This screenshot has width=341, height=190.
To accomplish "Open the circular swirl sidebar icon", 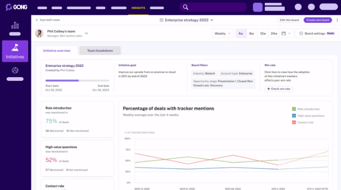I will (x=15, y=70).
